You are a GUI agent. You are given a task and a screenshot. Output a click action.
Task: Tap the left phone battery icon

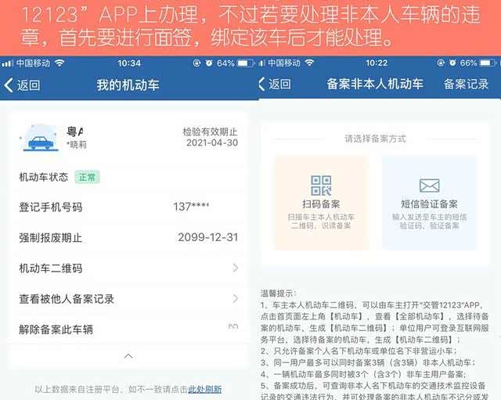244,63
